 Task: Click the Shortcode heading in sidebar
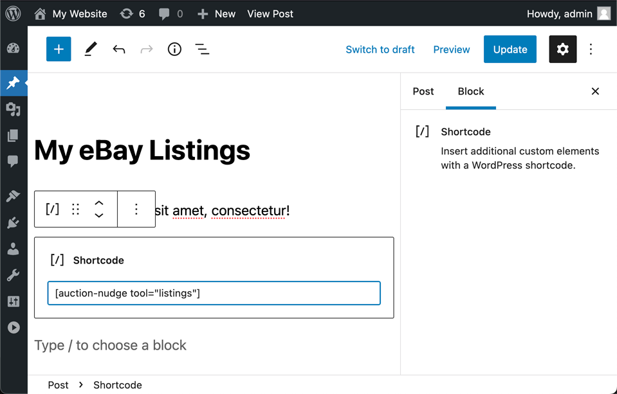[x=466, y=132]
